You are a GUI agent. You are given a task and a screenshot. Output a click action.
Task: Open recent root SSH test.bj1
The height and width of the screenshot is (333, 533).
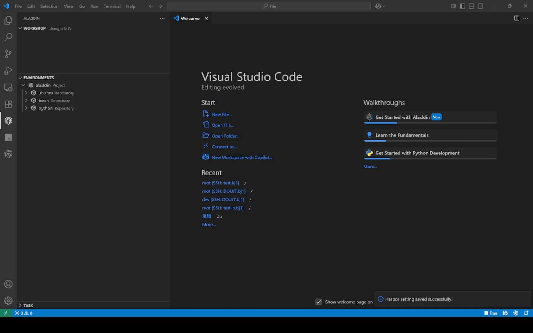220,183
